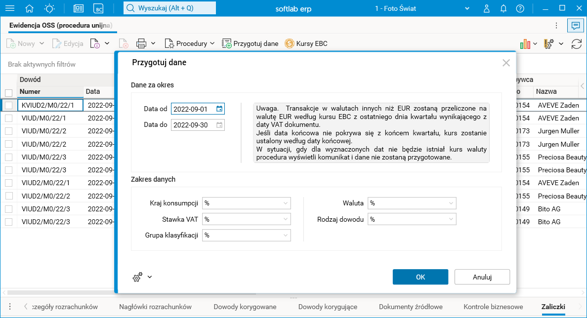Open the dialog settings gear icon
Viewport: 587px width, 318px height.
tap(137, 277)
